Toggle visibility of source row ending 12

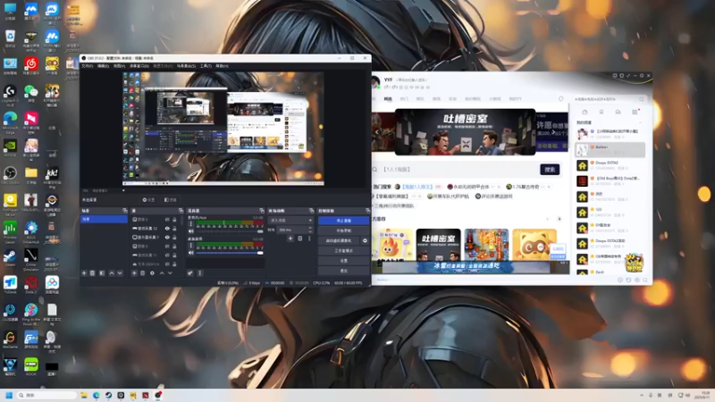167,229
